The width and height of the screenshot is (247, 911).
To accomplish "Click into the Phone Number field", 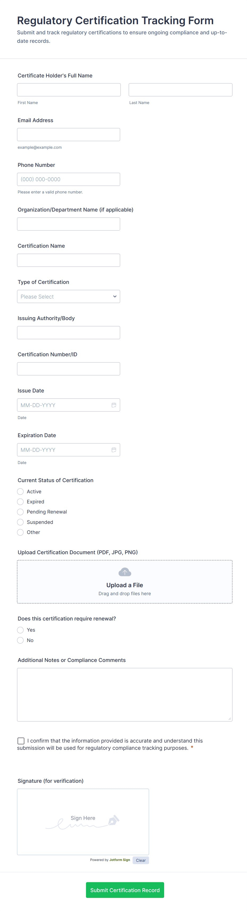I will 69,179.
